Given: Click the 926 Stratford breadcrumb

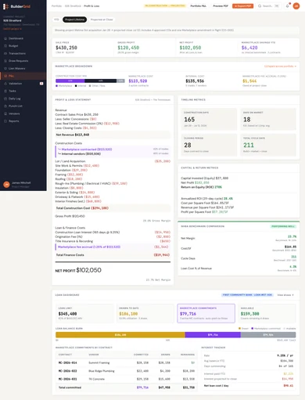Looking at the screenshot, I should click(x=73, y=5).
